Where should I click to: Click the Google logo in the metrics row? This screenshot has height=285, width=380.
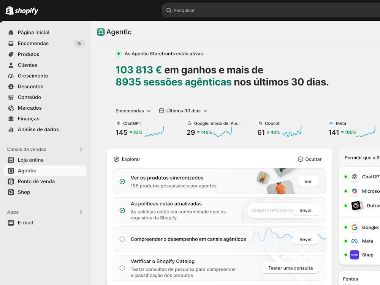coord(190,123)
